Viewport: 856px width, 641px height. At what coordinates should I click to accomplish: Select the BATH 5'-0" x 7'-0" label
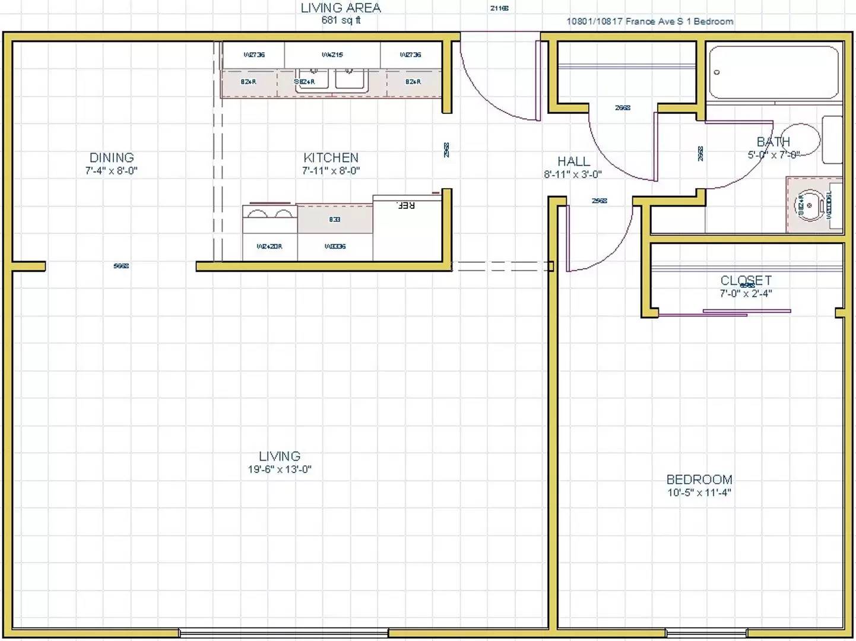click(x=774, y=147)
